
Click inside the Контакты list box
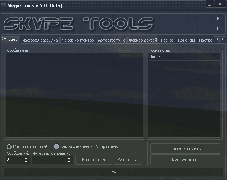(x=184, y=99)
